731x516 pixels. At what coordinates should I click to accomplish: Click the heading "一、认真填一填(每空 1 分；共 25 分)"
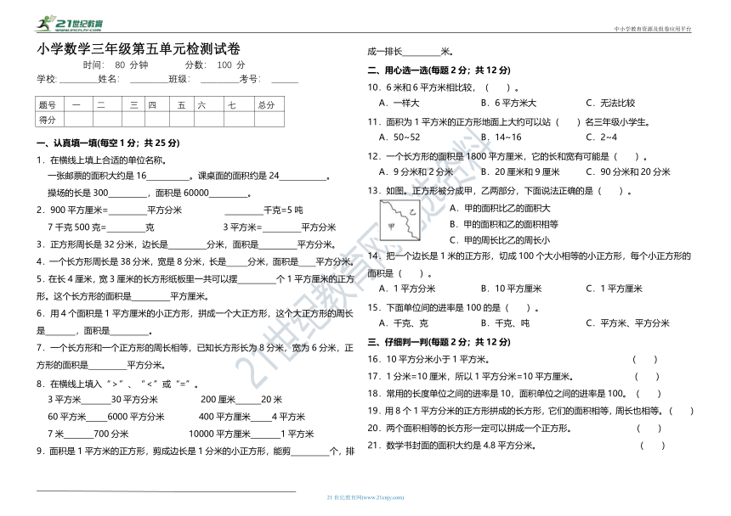coord(108,143)
